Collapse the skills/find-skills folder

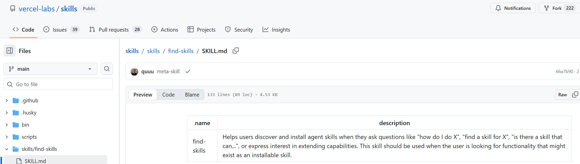click(7, 149)
